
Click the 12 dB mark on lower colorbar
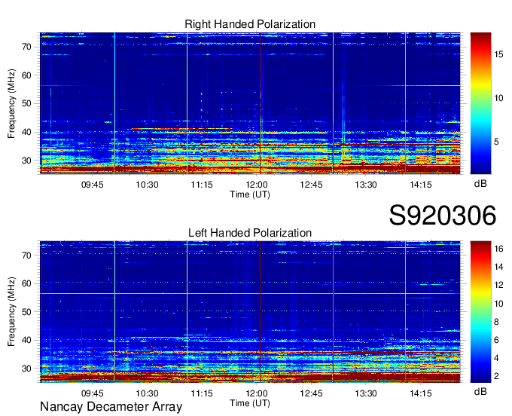click(499, 286)
